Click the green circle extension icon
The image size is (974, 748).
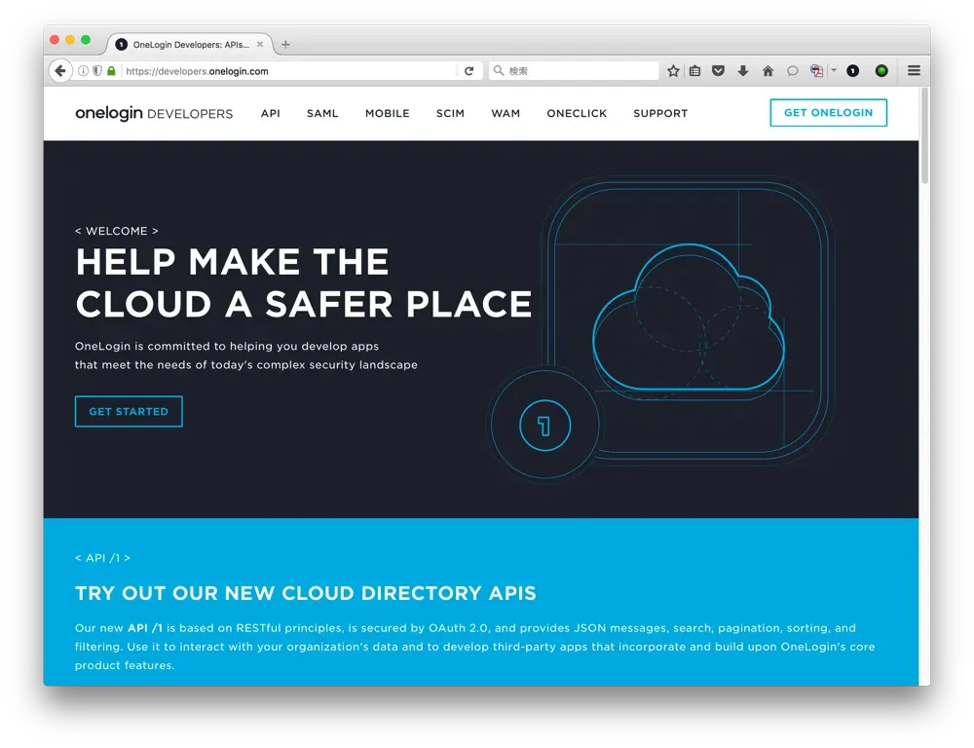pyautogui.click(x=881, y=71)
